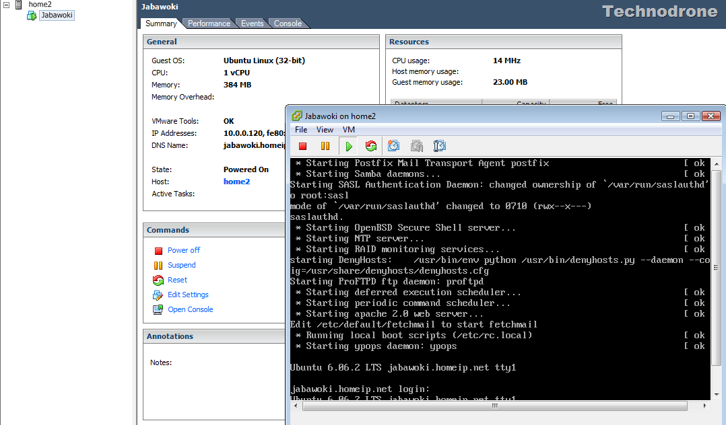Image resolution: width=726 pixels, height=425 pixels.
Task: Click the revert to snapshot icon
Action: pos(417,146)
